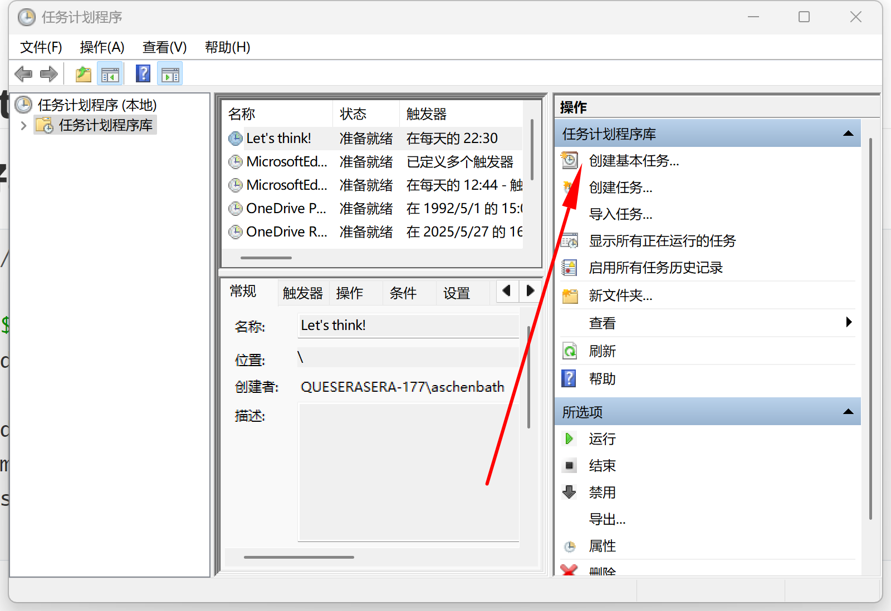Expand the 任务计划程序库 tree node
The height and width of the screenshot is (611, 891).
coord(23,126)
